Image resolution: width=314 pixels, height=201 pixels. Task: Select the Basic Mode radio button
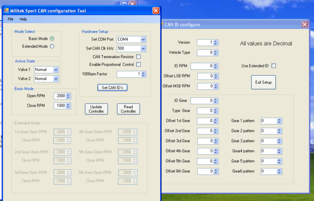click(x=52, y=39)
